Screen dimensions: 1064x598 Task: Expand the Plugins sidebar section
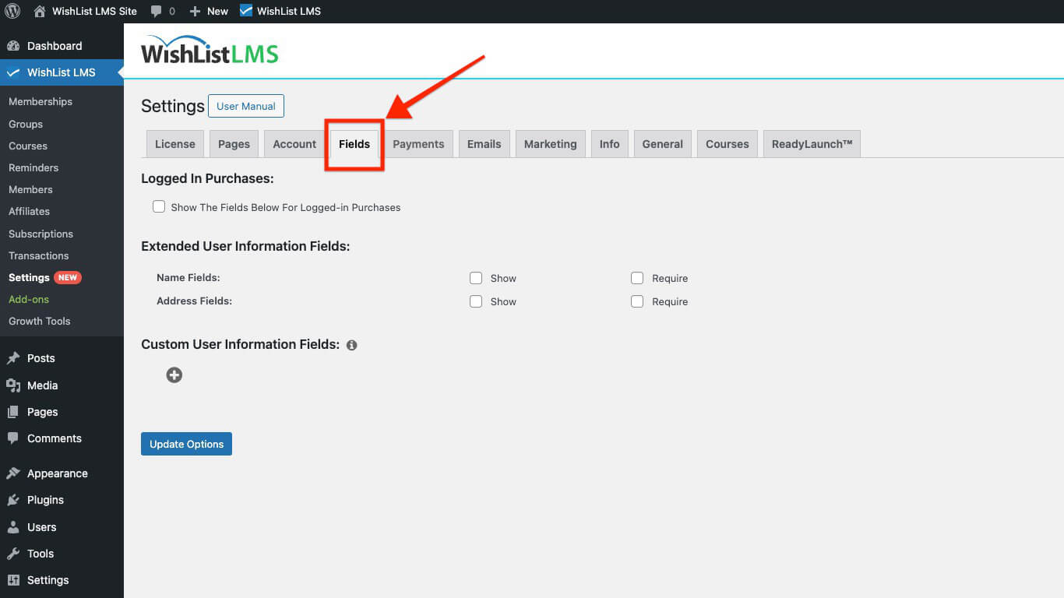click(x=45, y=499)
